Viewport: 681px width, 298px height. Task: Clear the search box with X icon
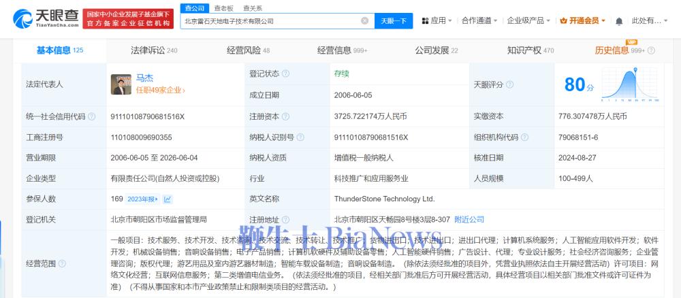pyautogui.click(x=365, y=20)
